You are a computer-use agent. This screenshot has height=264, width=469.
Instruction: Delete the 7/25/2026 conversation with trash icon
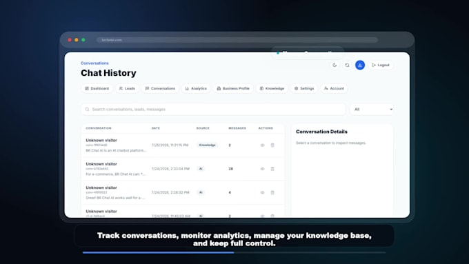tap(272, 145)
